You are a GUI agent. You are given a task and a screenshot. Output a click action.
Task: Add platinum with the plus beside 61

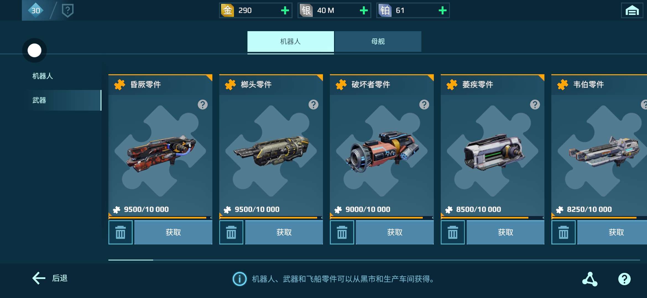pyautogui.click(x=442, y=10)
